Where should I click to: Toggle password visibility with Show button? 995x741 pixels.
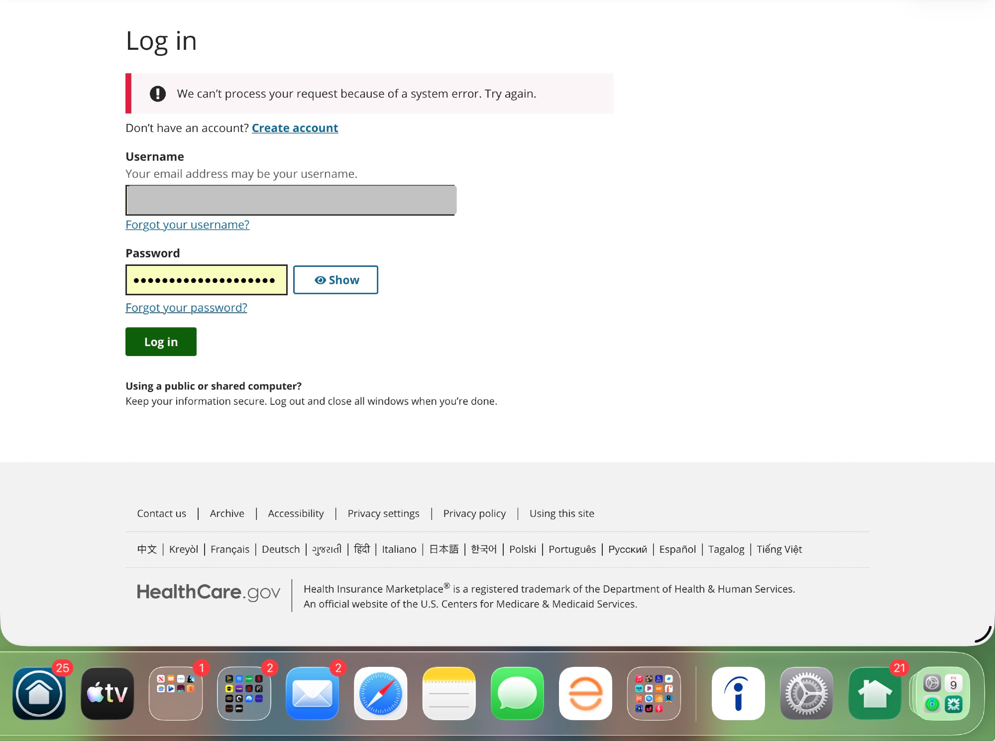pyautogui.click(x=335, y=280)
